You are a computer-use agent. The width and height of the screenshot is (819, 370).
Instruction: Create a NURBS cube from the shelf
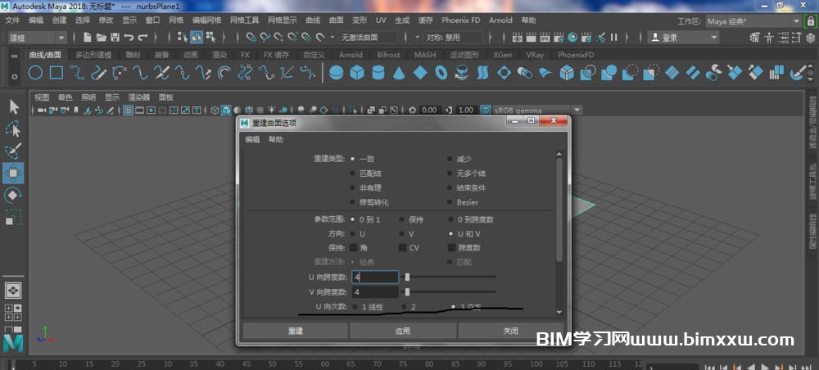[357, 73]
